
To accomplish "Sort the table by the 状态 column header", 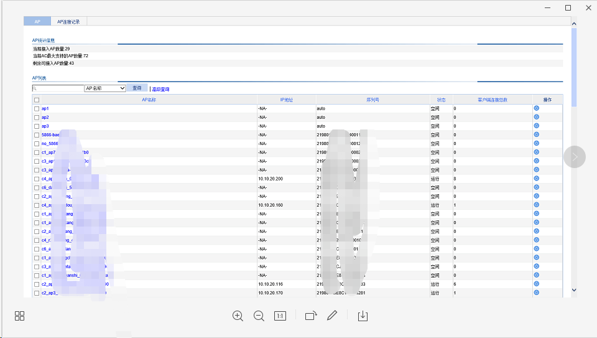I will [441, 100].
